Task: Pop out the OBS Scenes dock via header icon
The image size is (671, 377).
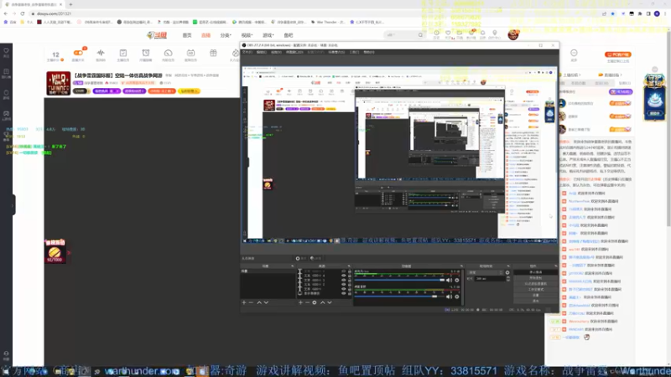Action: (293, 266)
